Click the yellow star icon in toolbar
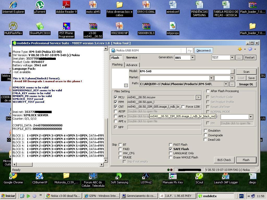The image size is (267, 200). point(240,49)
